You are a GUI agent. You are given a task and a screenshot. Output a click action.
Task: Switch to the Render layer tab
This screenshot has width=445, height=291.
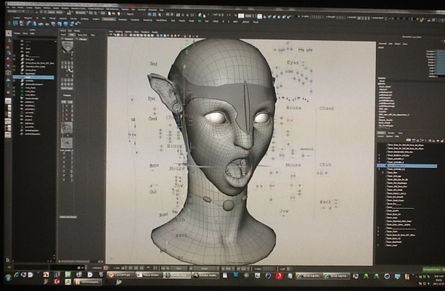(391, 133)
